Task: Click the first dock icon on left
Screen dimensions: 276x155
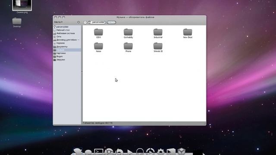Action: pyautogui.click(x=78, y=152)
